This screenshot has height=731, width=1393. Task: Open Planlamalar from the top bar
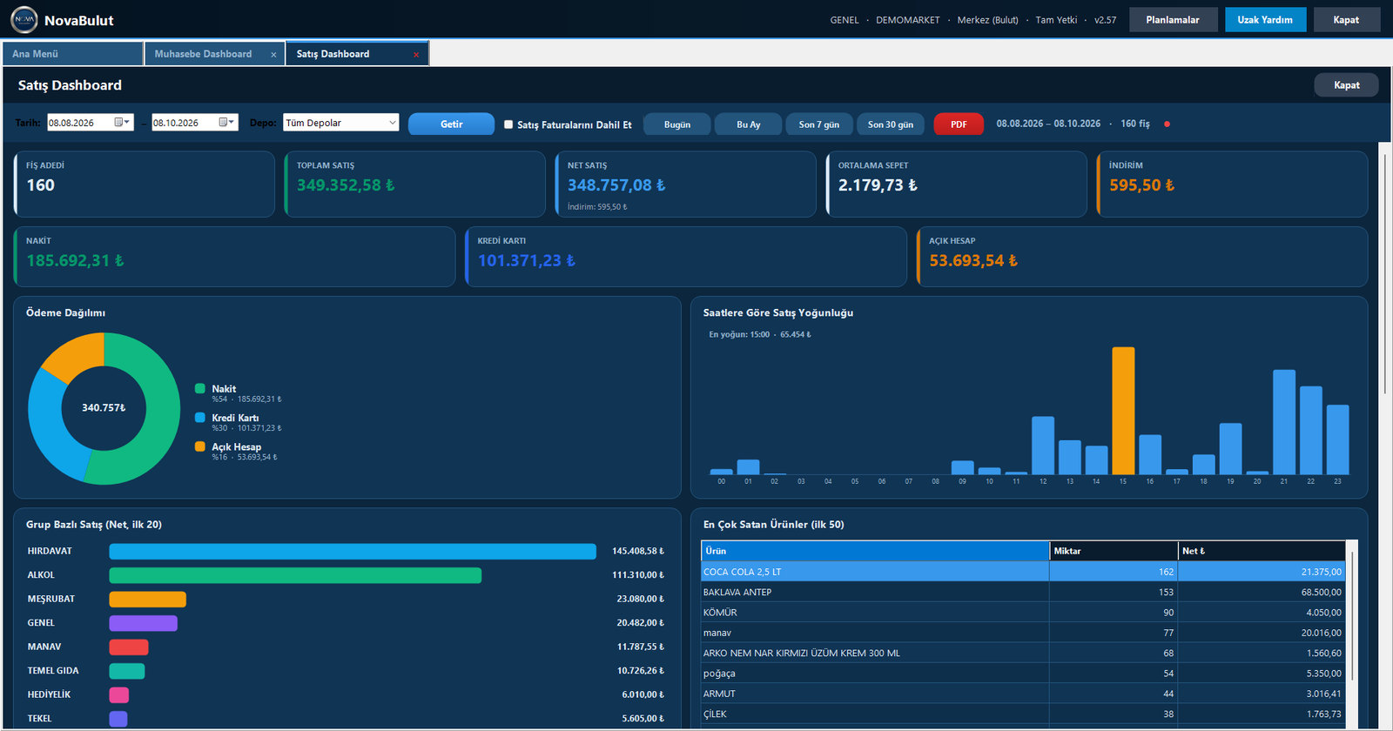point(1173,19)
